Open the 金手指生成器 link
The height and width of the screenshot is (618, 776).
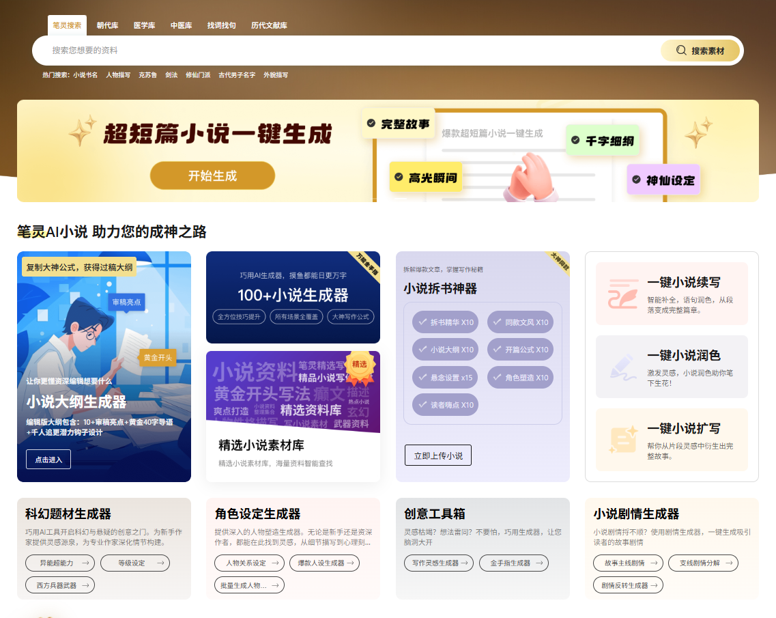coord(514,563)
